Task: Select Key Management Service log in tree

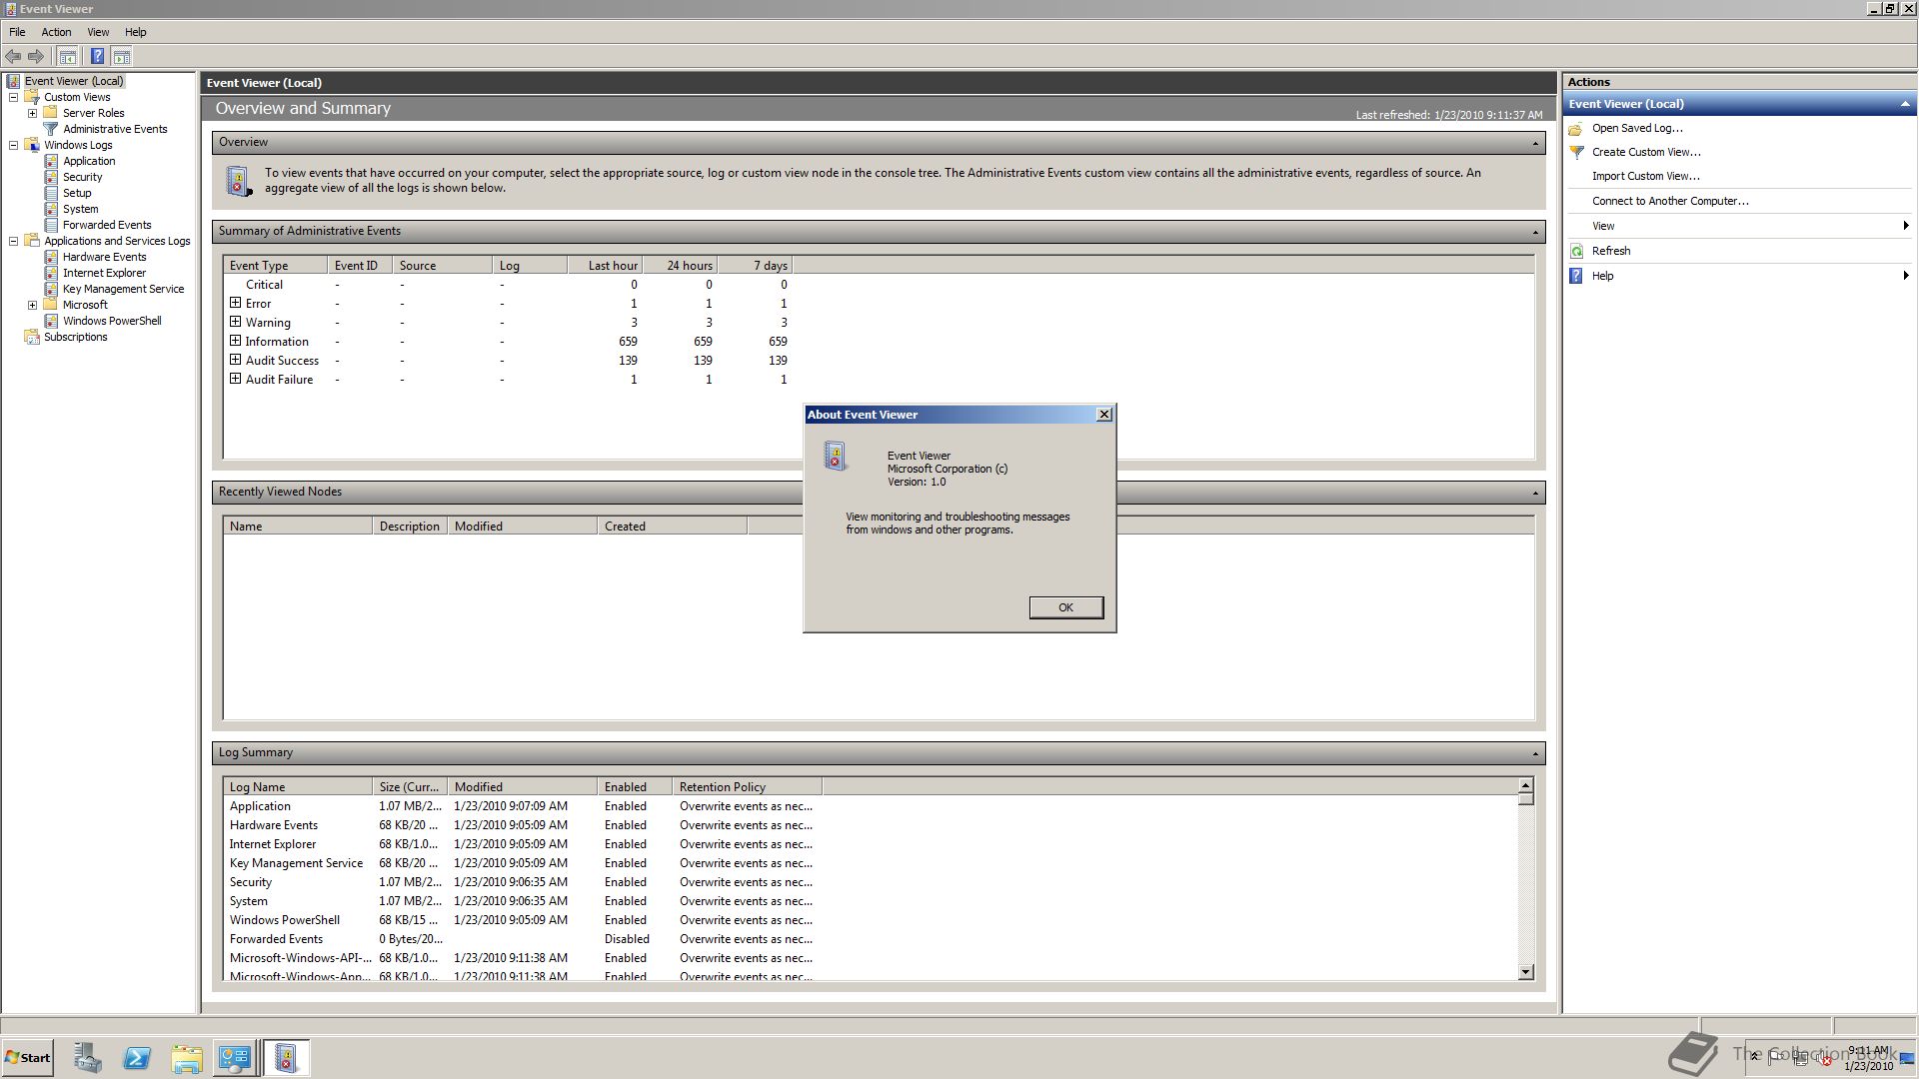Action: [123, 289]
